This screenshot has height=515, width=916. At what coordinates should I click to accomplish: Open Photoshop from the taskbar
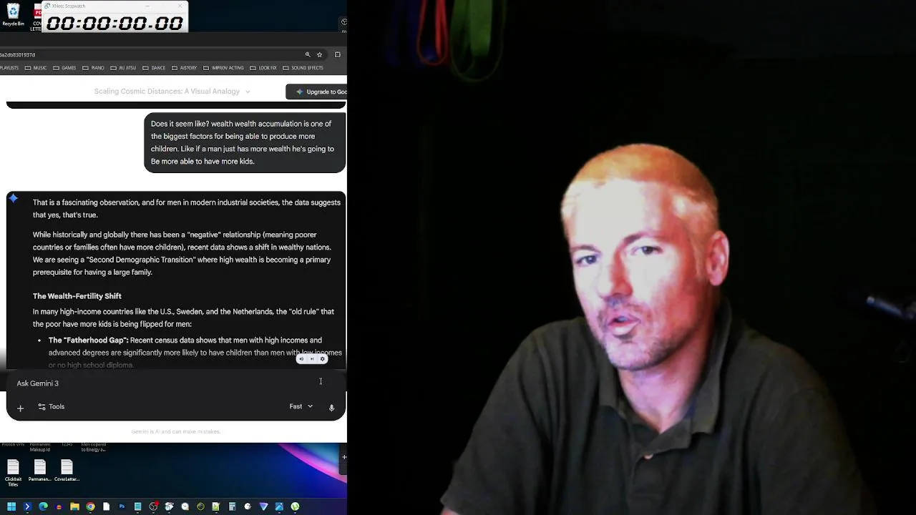122,506
